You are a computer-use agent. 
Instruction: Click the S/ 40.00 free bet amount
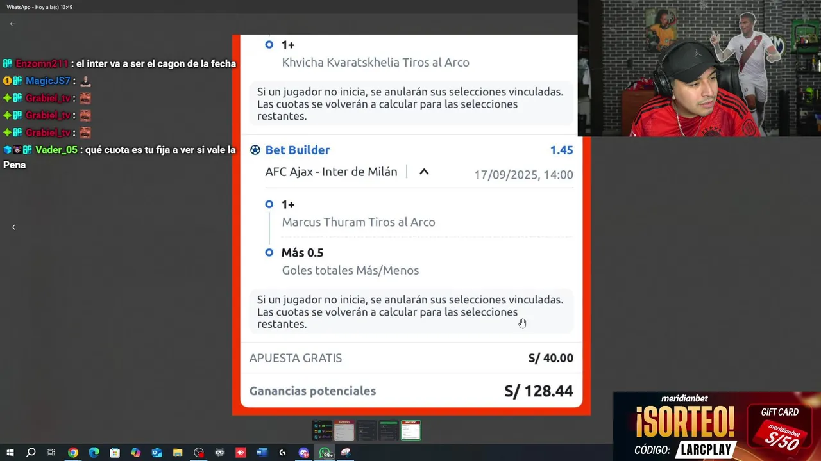[x=551, y=358]
